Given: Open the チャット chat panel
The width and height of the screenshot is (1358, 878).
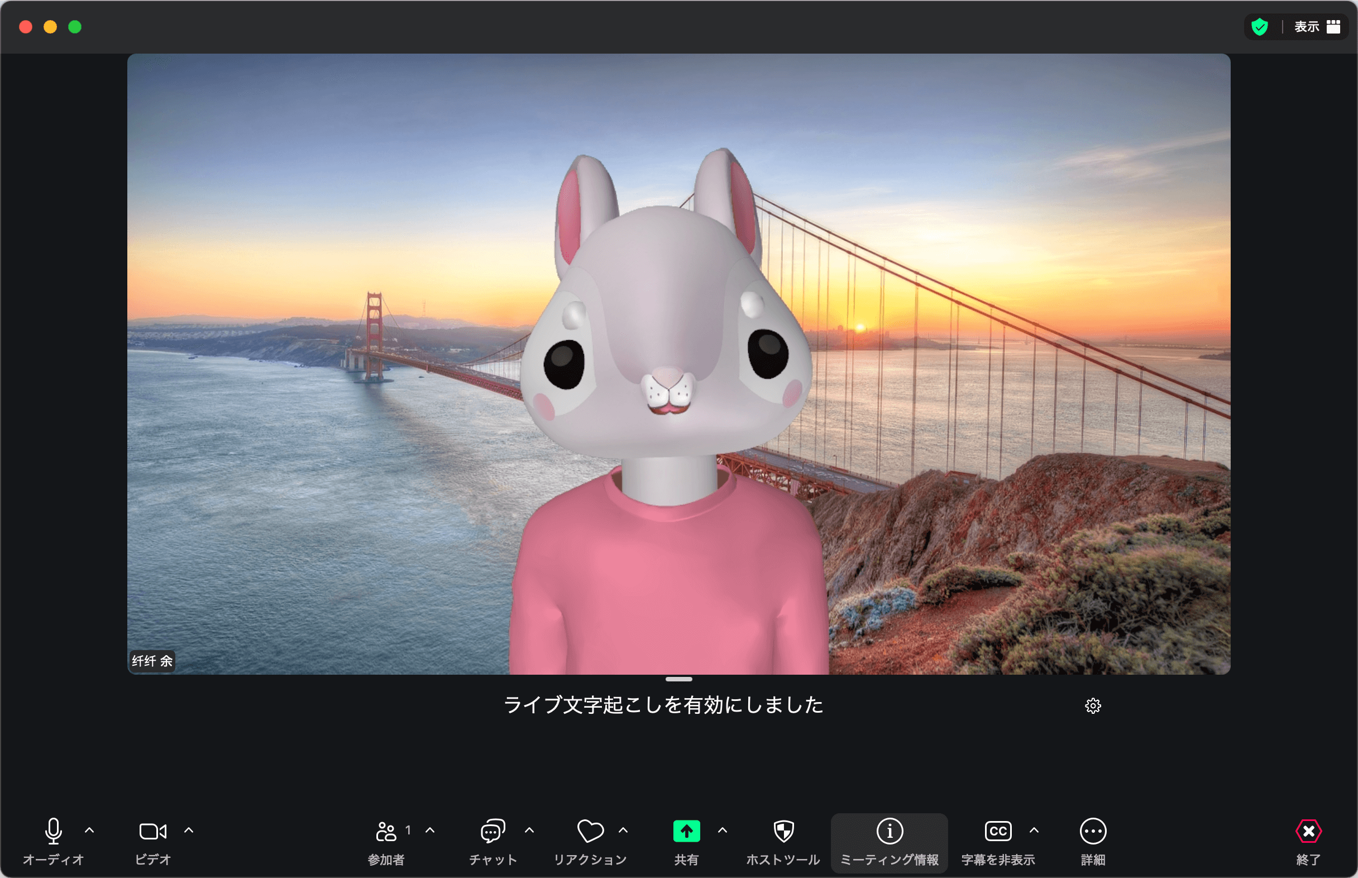Looking at the screenshot, I should [x=492, y=831].
